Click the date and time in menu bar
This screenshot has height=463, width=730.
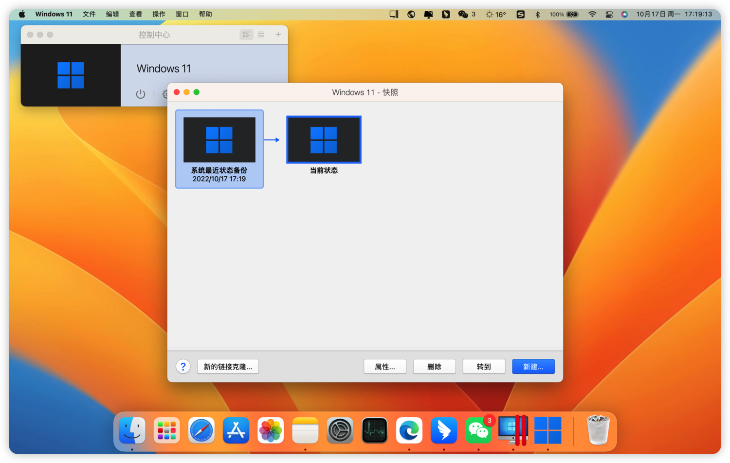click(x=674, y=14)
